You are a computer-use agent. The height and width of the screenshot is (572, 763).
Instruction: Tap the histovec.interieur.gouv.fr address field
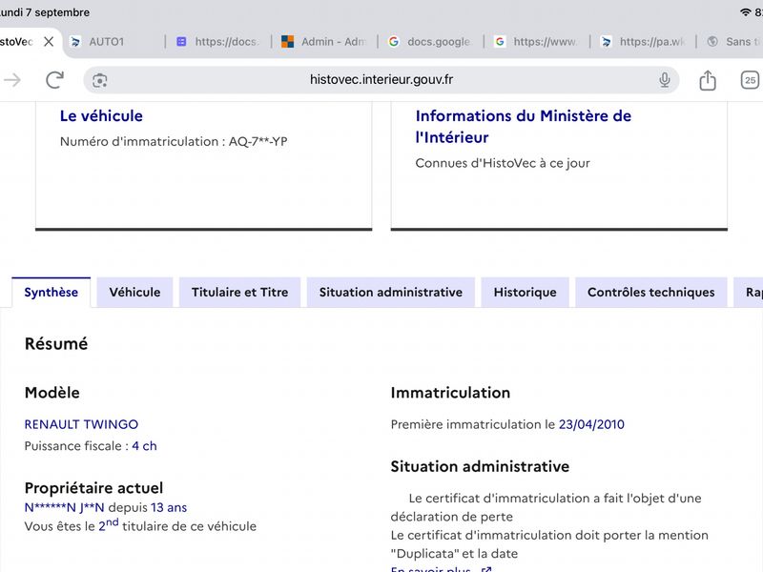[381, 80]
